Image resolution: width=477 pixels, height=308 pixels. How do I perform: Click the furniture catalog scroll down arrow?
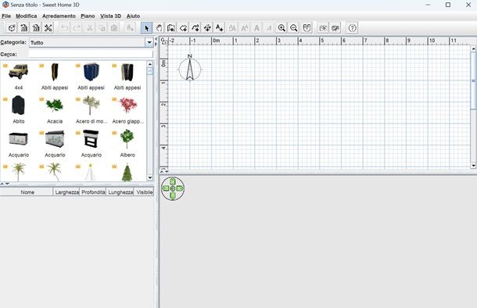click(149, 178)
